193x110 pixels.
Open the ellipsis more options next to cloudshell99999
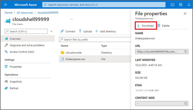71,19
